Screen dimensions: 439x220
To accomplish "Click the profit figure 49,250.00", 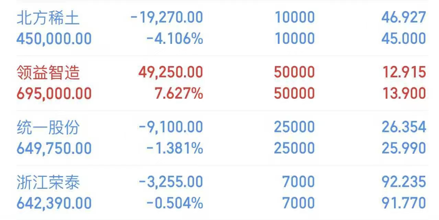I will pos(171,73).
